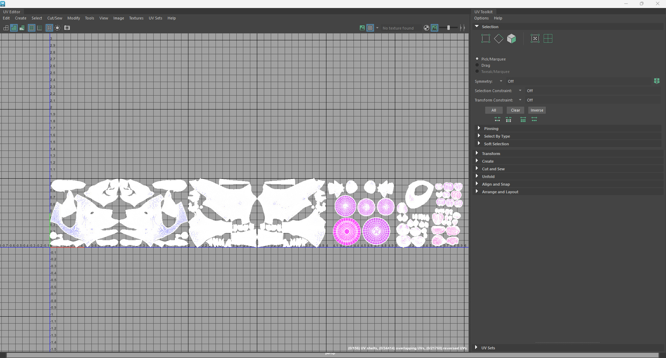Image resolution: width=666 pixels, height=358 pixels.
Task: Open the Create menu in UV Editor
Action: (21, 18)
